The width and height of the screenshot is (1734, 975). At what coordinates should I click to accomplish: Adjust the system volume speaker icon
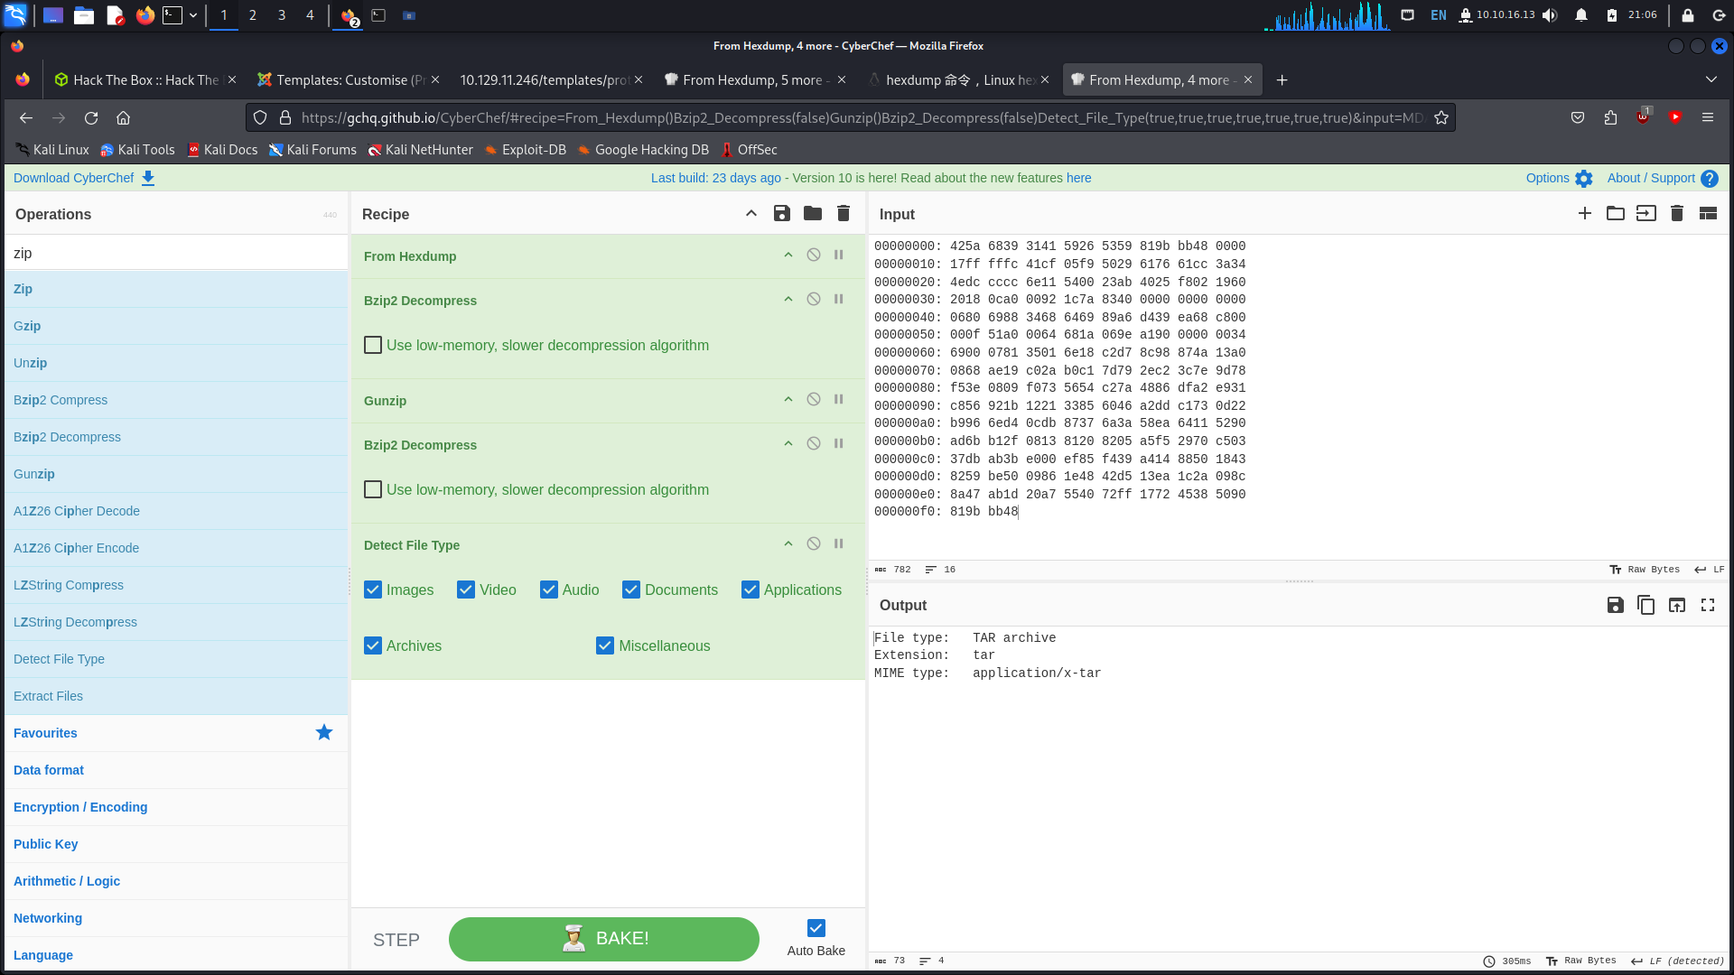(x=1551, y=15)
